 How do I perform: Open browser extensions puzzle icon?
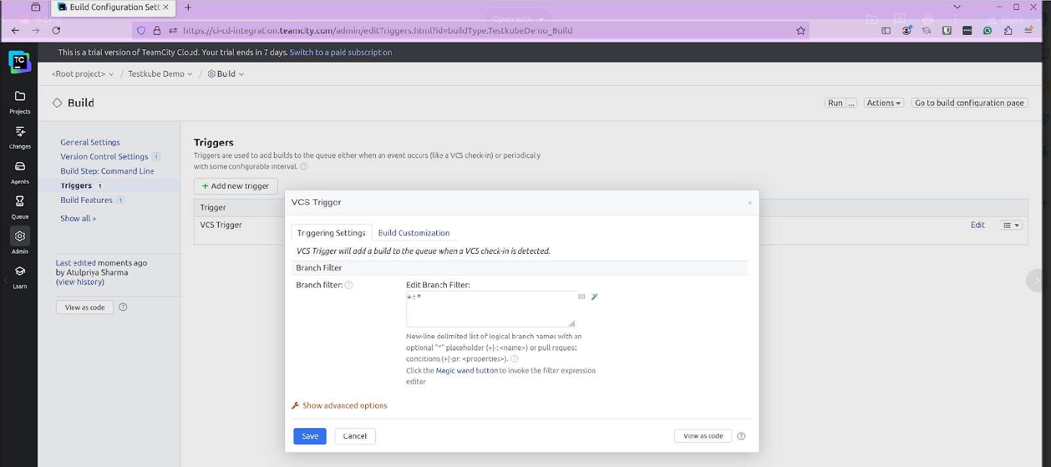[1008, 30]
